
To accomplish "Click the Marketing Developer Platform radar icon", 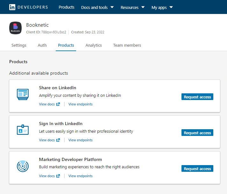I will pyautogui.click(x=23, y=166).
